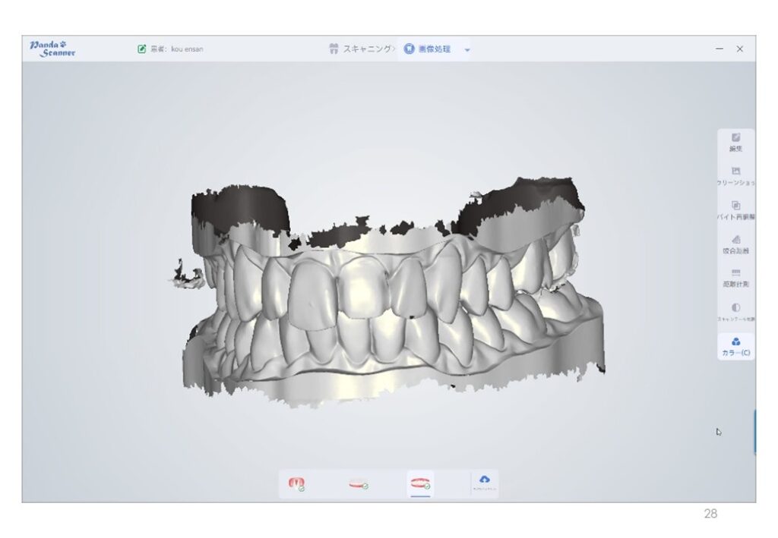Click the blue scrollbar on right edge
This screenshot has height=538, width=778.
(754, 433)
